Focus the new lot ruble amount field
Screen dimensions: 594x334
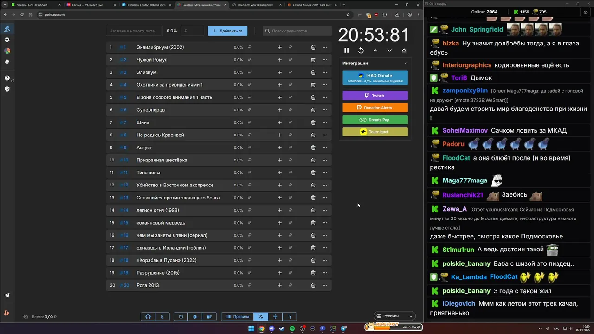[x=192, y=31]
